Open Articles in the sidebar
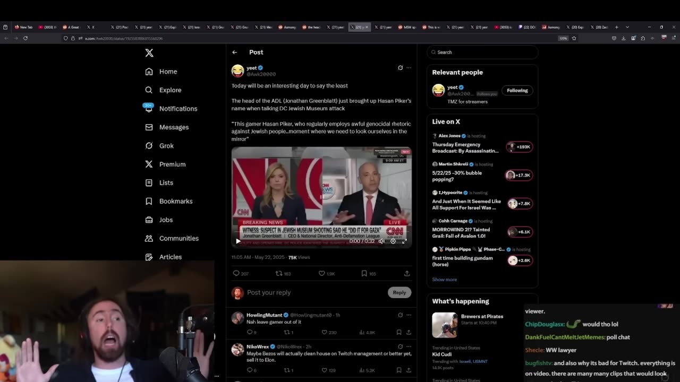The height and width of the screenshot is (382, 680). click(x=163, y=257)
